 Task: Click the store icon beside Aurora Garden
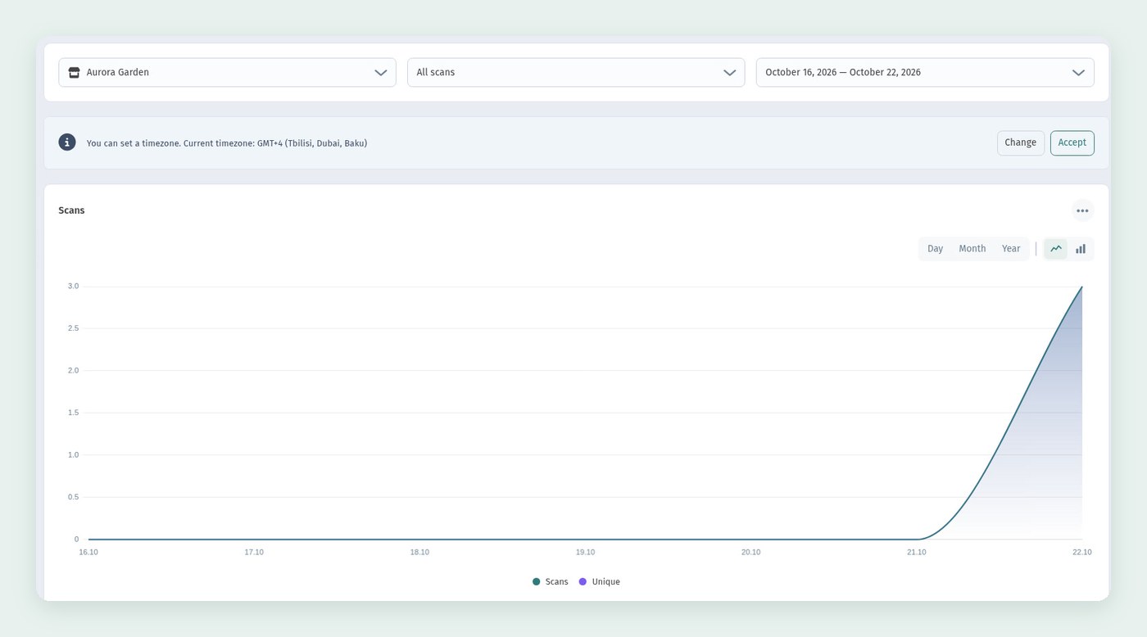[x=74, y=72]
